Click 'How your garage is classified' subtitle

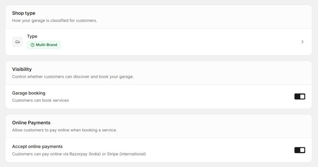(x=54, y=21)
